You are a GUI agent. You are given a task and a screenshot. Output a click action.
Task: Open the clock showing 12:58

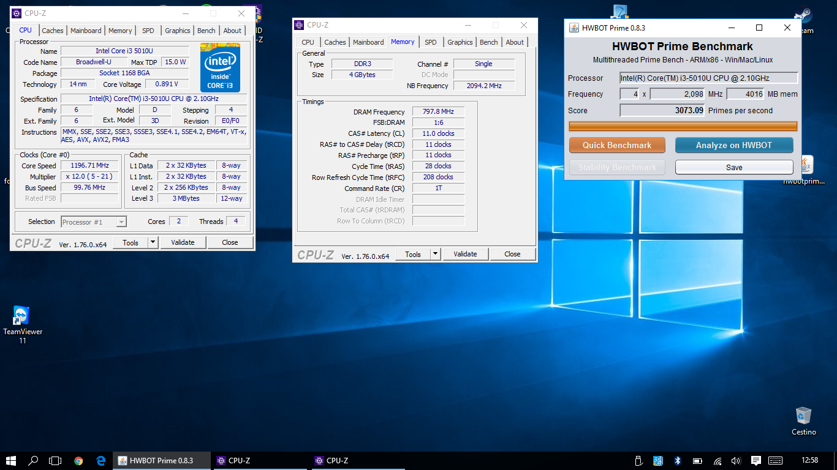pos(809,461)
